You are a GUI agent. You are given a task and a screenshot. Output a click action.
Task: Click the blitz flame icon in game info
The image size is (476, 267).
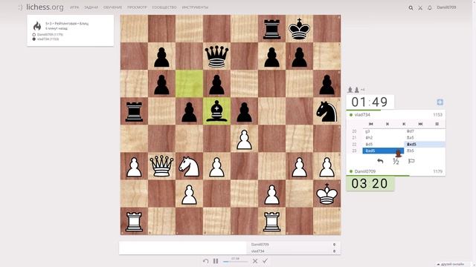coord(37,26)
